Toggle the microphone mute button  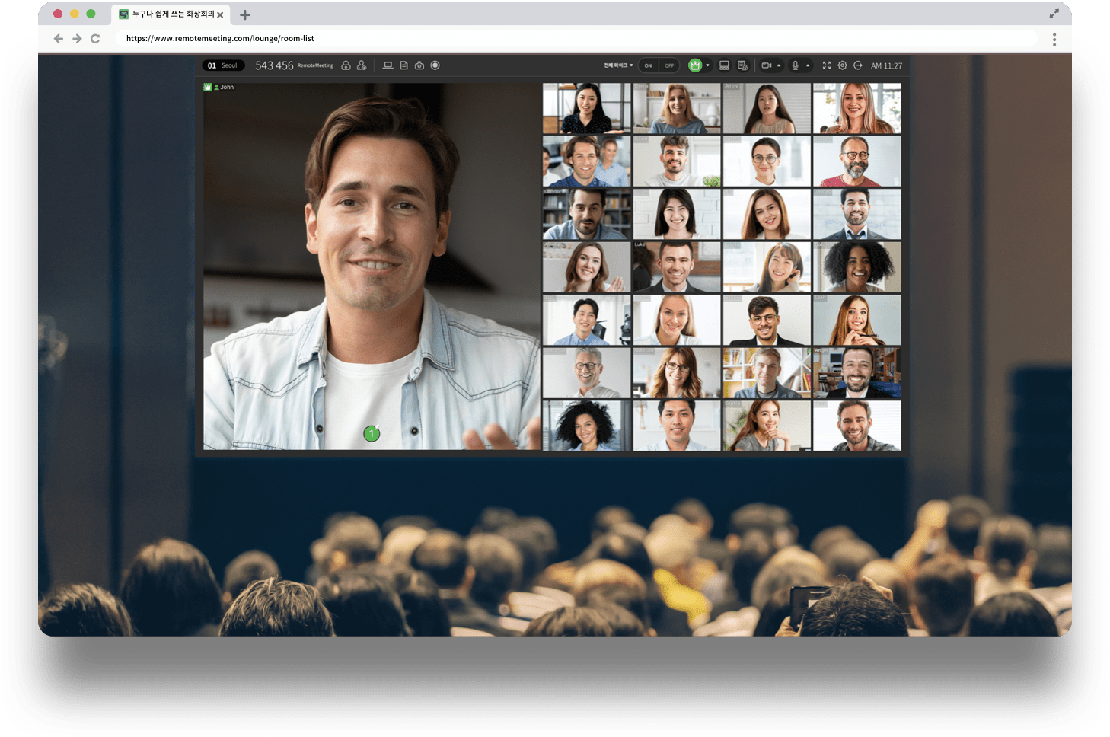pyautogui.click(x=795, y=65)
